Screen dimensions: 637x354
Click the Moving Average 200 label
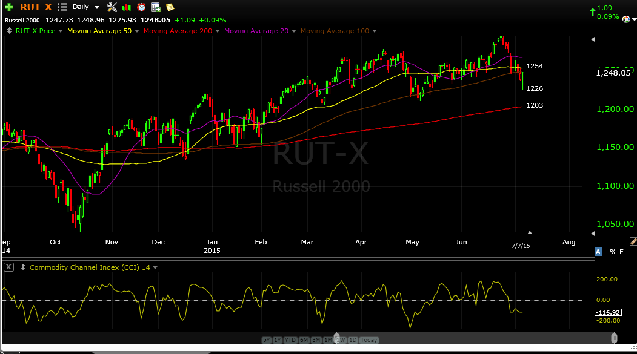click(178, 31)
